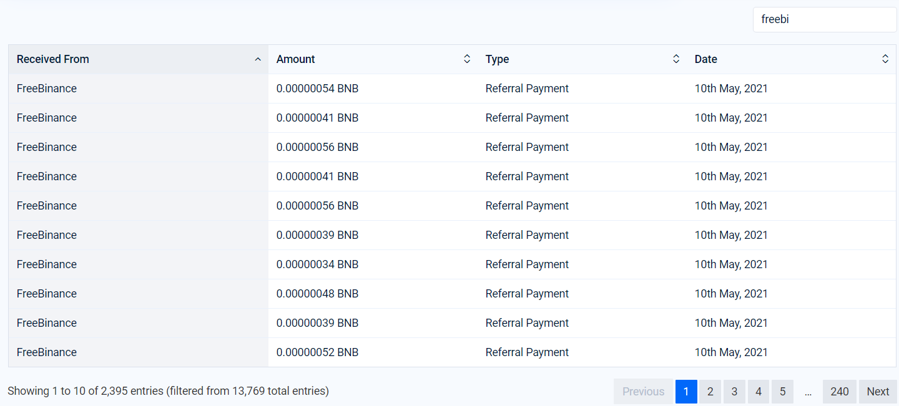Click the search field containing freebi
This screenshot has width=899, height=406.
point(825,19)
